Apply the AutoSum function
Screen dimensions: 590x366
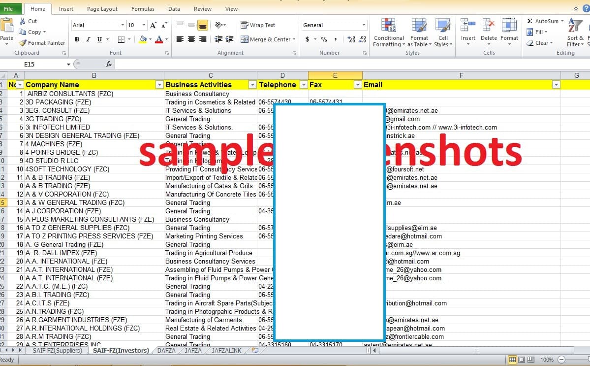544,21
